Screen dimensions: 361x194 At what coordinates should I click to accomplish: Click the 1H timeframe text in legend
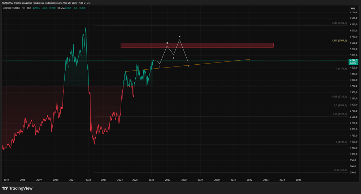(24, 8)
